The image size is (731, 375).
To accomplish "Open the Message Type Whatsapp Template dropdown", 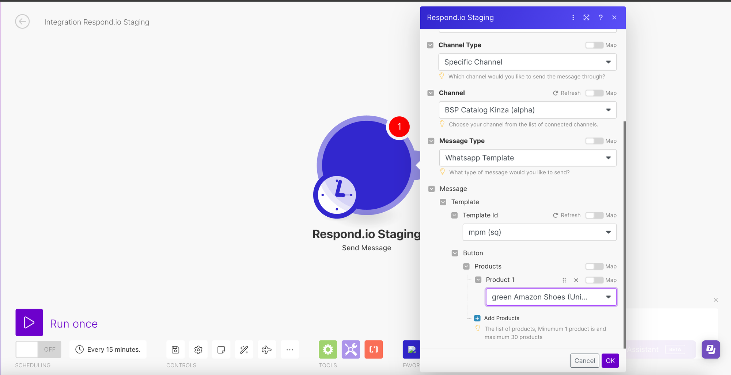I will tap(527, 158).
